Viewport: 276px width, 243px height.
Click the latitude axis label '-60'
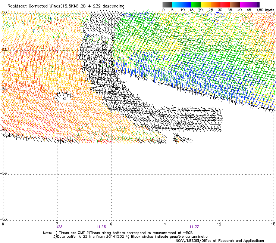point(3,219)
